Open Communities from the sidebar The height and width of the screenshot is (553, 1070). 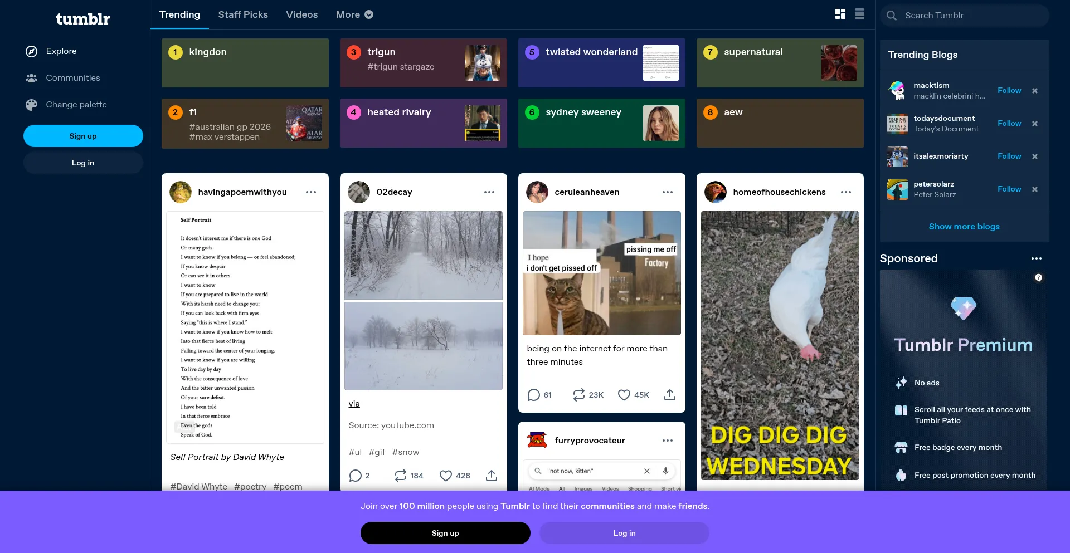tap(62, 78)
